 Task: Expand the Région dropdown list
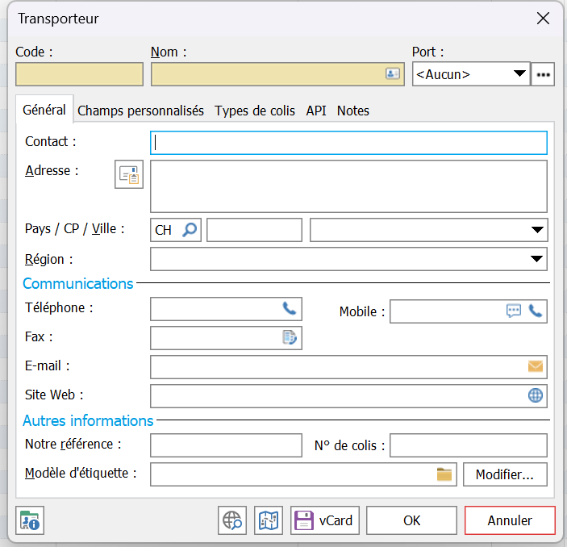pyautogui.click(x=538, y=259)
